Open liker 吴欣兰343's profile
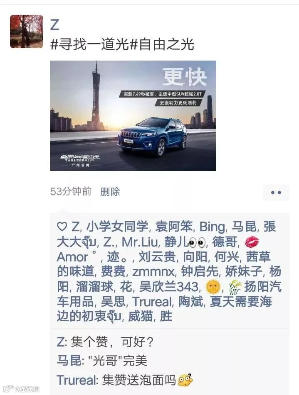299x395 pixels. click(x=169, y=287)
